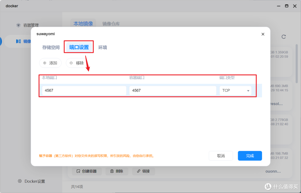This screenshot has height=193, width=301.
Task: Click the 共14项 status text
Action: point(77,187)
